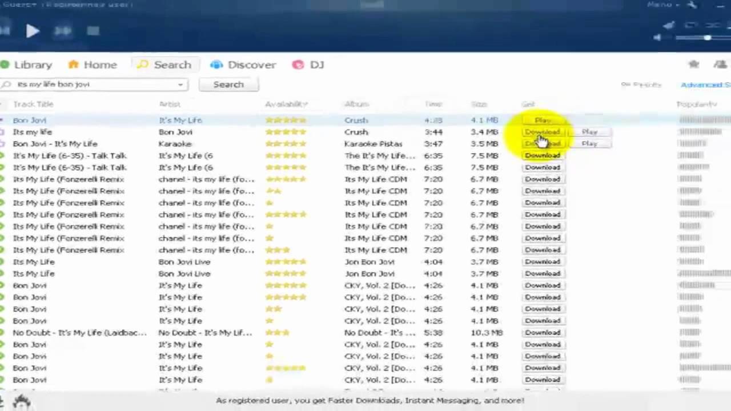Sort results by Track Title column
This screenshot has height=411, width=731.
(33, 104)
